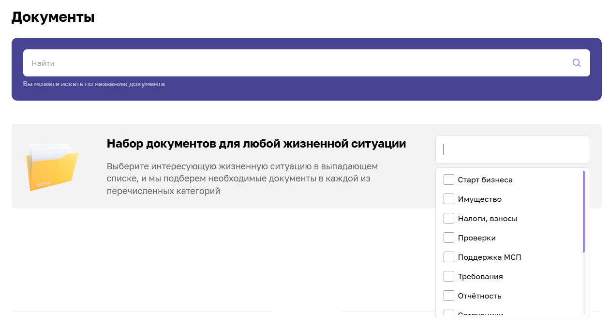Select the Поддержка МСП checkbox
Screen dimensions: 609x328
pyautogui.click(x=449, y=257)
